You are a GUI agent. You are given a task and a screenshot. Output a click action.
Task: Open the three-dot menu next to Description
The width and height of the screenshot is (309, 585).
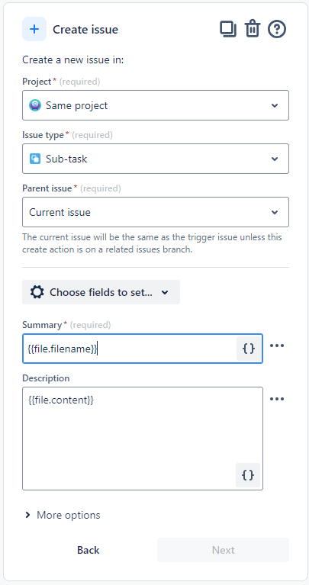(277, 399)
